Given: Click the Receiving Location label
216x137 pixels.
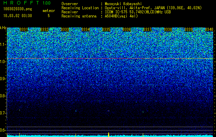Looking at the screenshot, I should pos(80,8).
